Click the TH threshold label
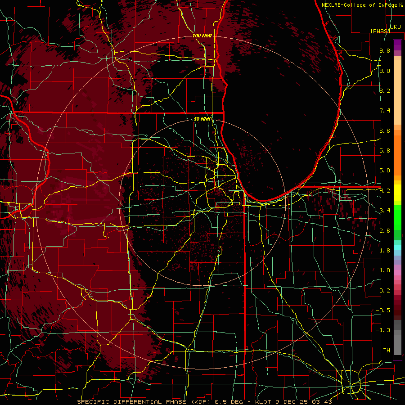This screenshot has width=405, height=405. point(387,351)
